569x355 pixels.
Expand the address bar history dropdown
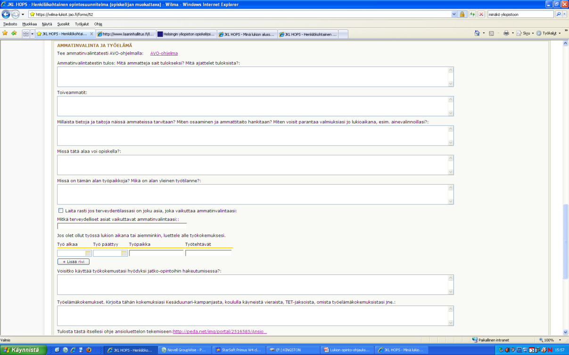[454, 14]
